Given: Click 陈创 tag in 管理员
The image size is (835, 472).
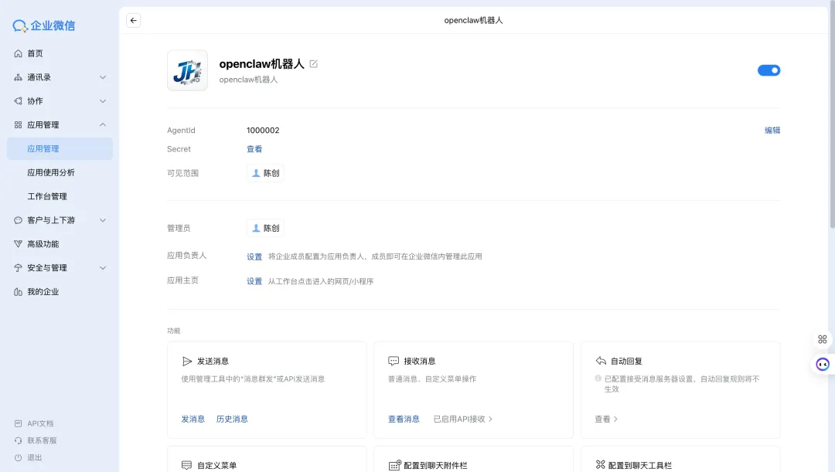Looking at the screenshot, I should click(x=265, y=229).
